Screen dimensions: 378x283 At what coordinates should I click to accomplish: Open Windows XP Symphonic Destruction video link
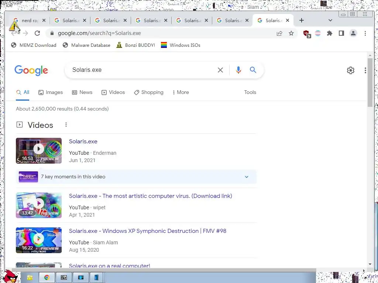148,231
